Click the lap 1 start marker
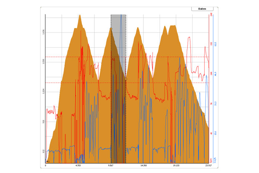 [48, 161]
